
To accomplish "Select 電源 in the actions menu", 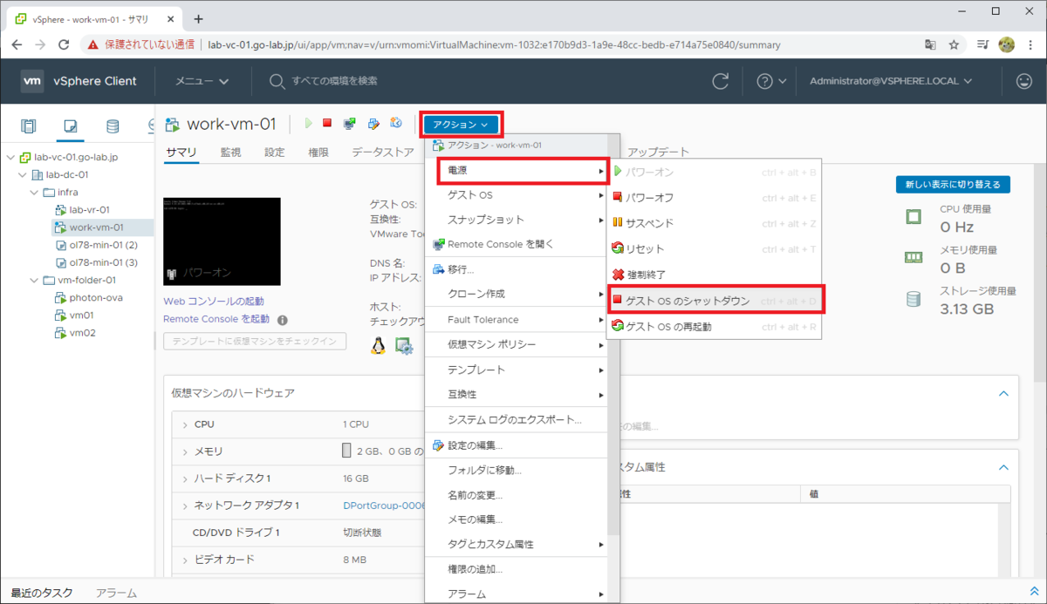I will click(x=521, y=171).
